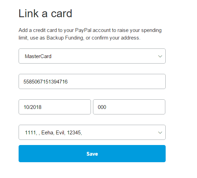The width and height of the screenshot is (197, 178).
Task: Click the 'Link a card' heading
Action: pos(45,13)
